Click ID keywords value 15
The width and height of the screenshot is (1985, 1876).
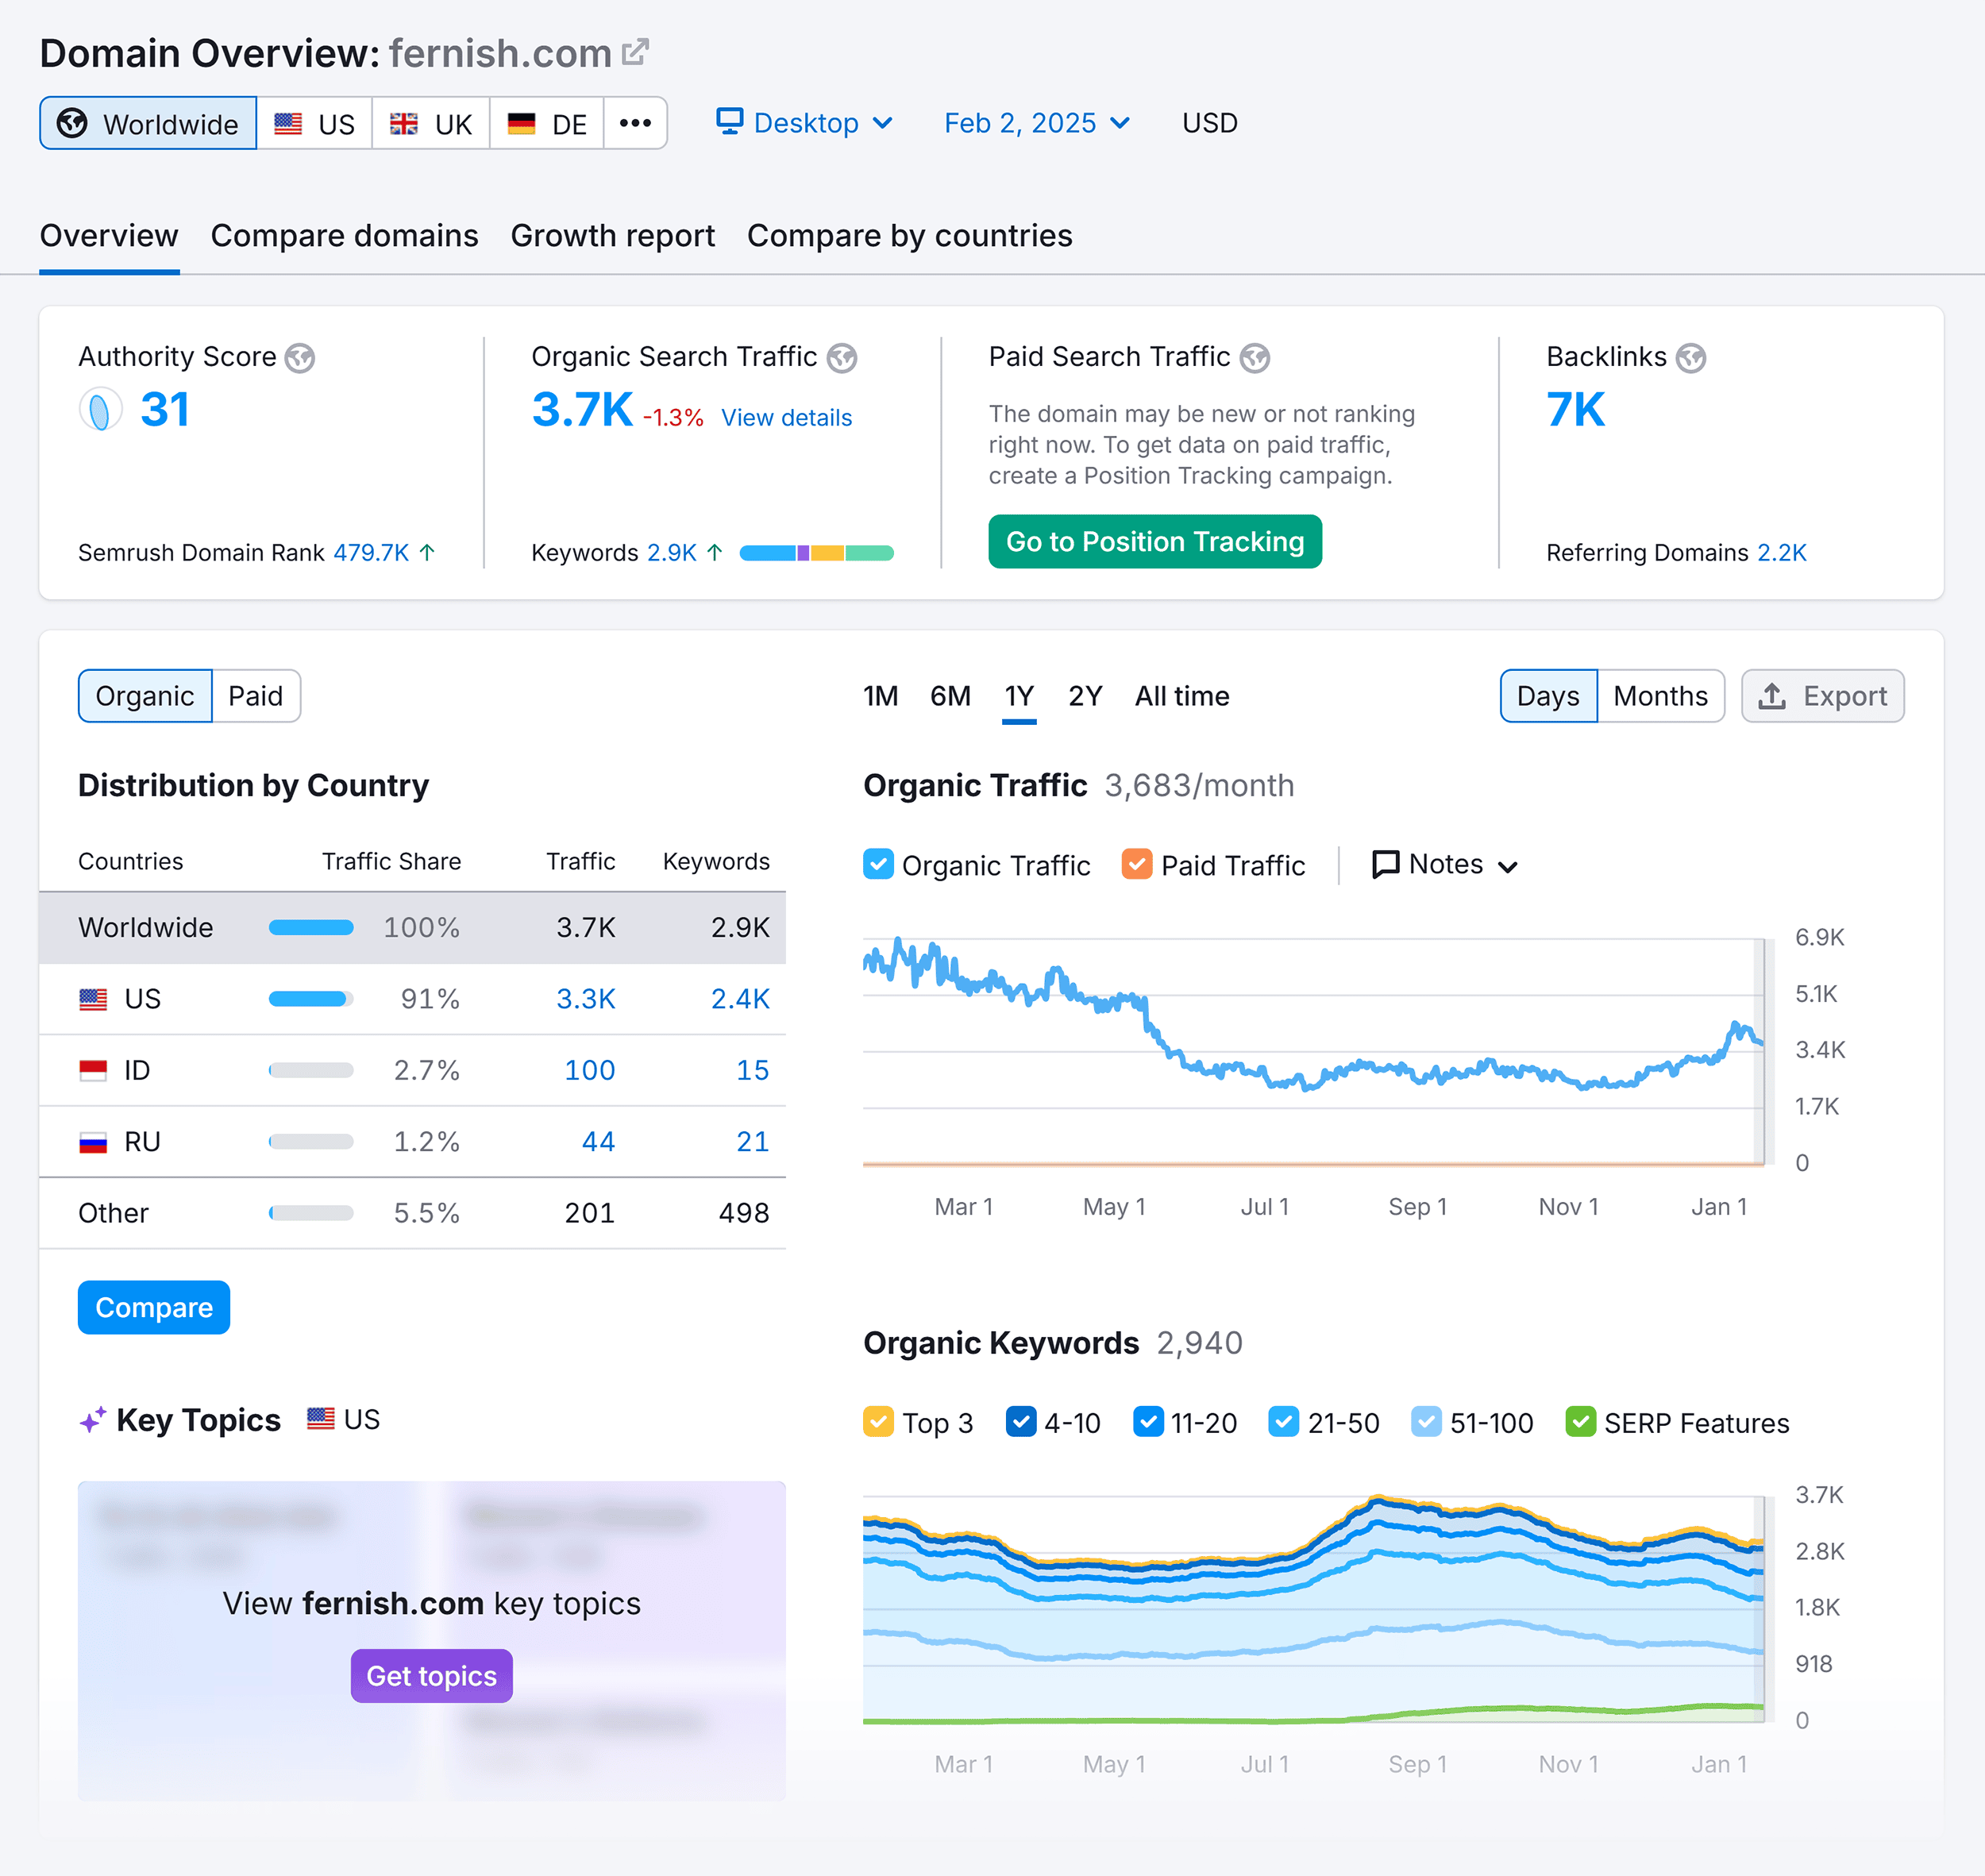[x=753, y=1071]
